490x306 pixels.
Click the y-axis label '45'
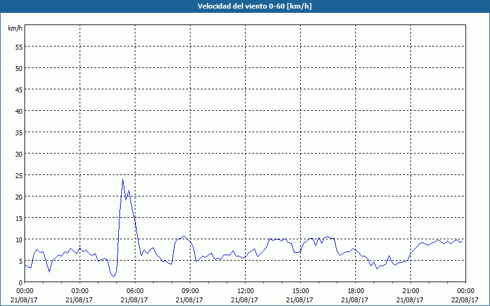pos(19,89)
